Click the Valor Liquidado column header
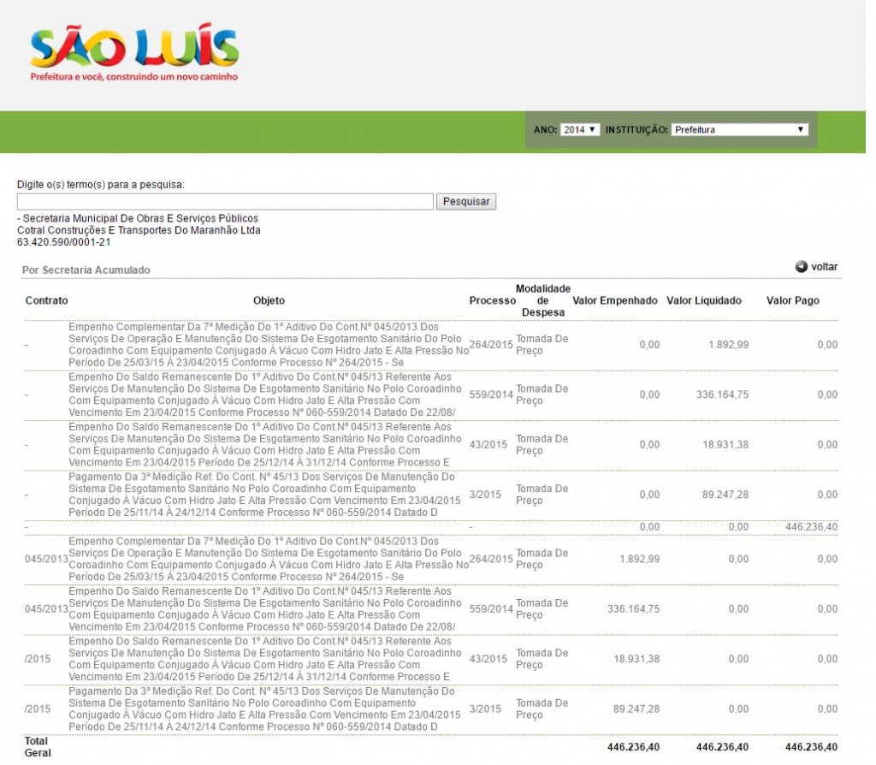 pyautogui.click(x=703, y=301)
